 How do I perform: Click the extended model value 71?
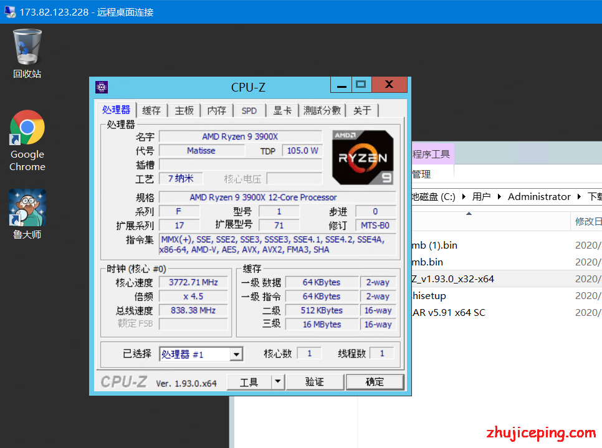279,226
